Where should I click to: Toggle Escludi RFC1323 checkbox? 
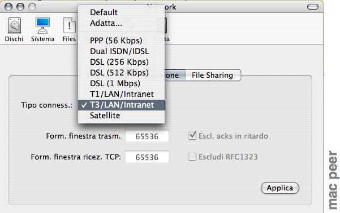pyautogui.click(x=192, y=157)
